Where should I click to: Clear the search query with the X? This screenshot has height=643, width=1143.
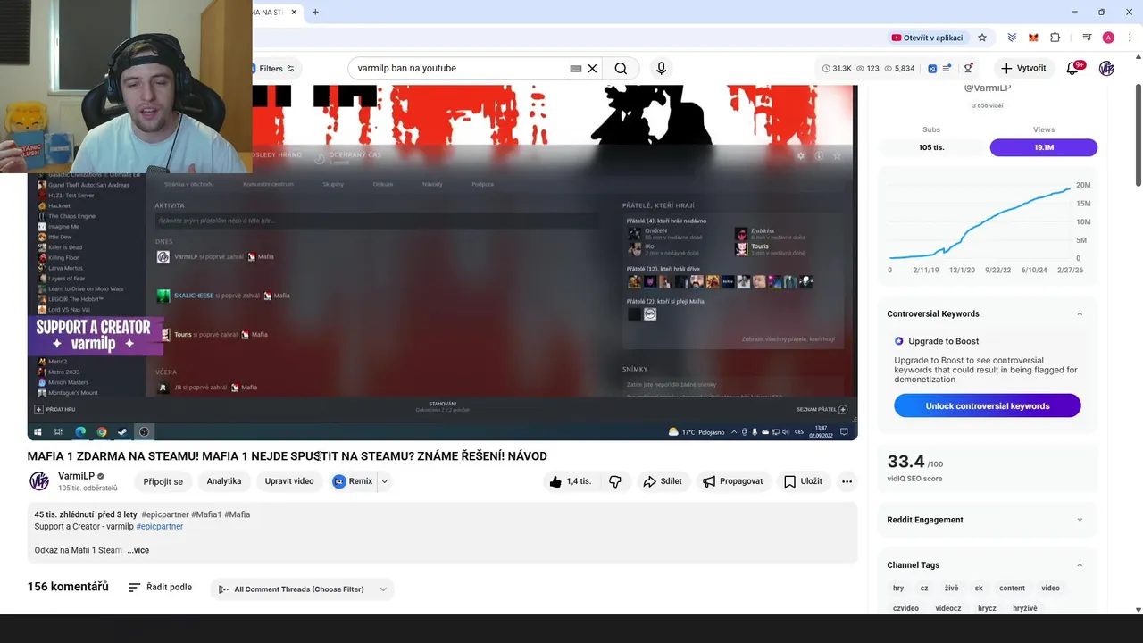[x=592, y=68]
